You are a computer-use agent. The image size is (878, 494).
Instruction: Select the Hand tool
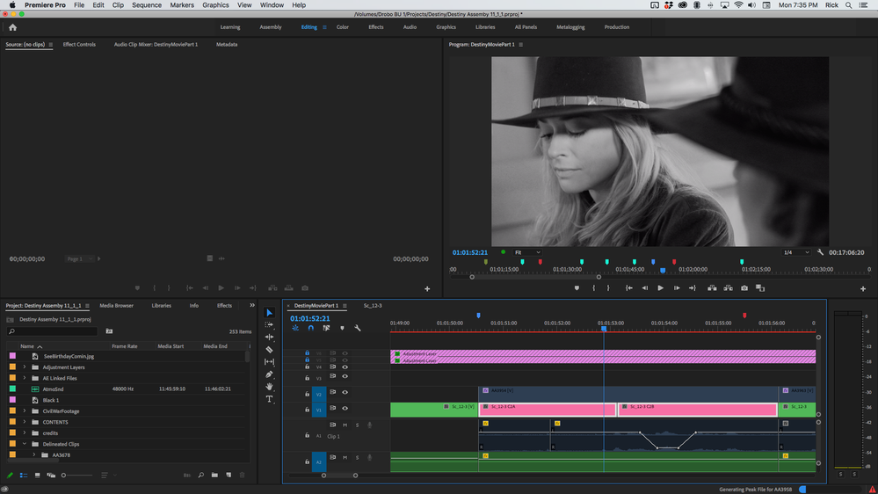(270, 387)
